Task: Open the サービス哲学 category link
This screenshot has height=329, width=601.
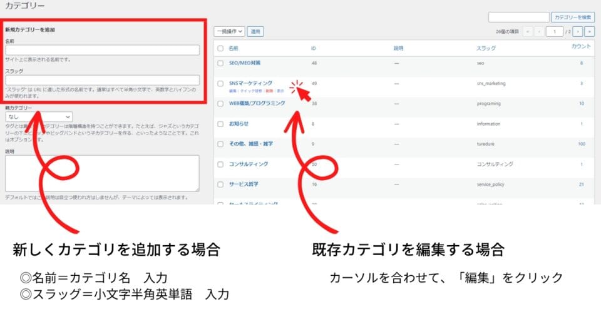Action: pos(244,185)
